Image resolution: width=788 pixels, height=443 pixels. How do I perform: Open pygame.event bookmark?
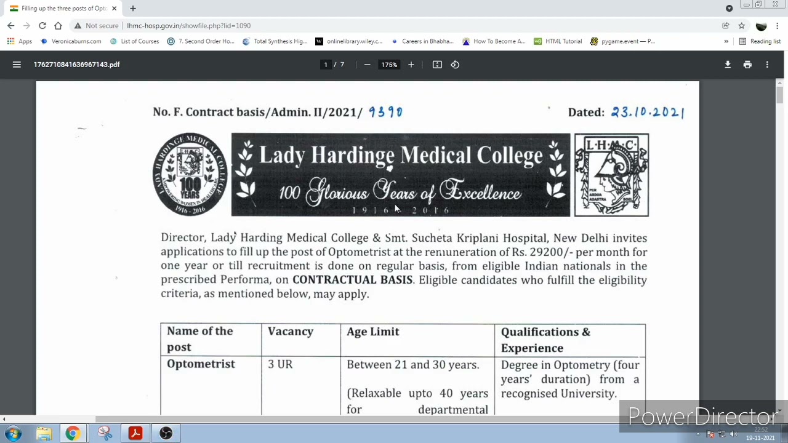point(622,41)
